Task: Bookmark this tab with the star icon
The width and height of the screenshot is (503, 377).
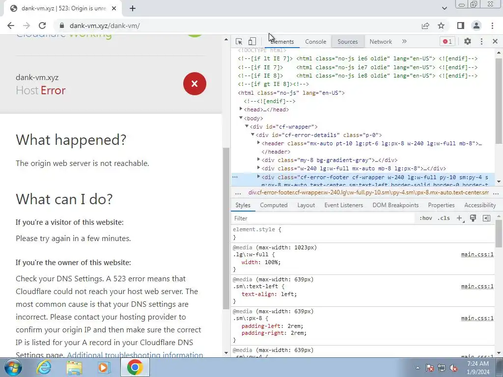Action: (x=441, y=26)
